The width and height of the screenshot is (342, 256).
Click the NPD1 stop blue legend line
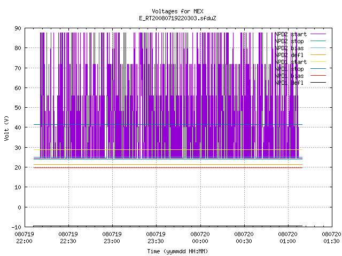point(318,69)
